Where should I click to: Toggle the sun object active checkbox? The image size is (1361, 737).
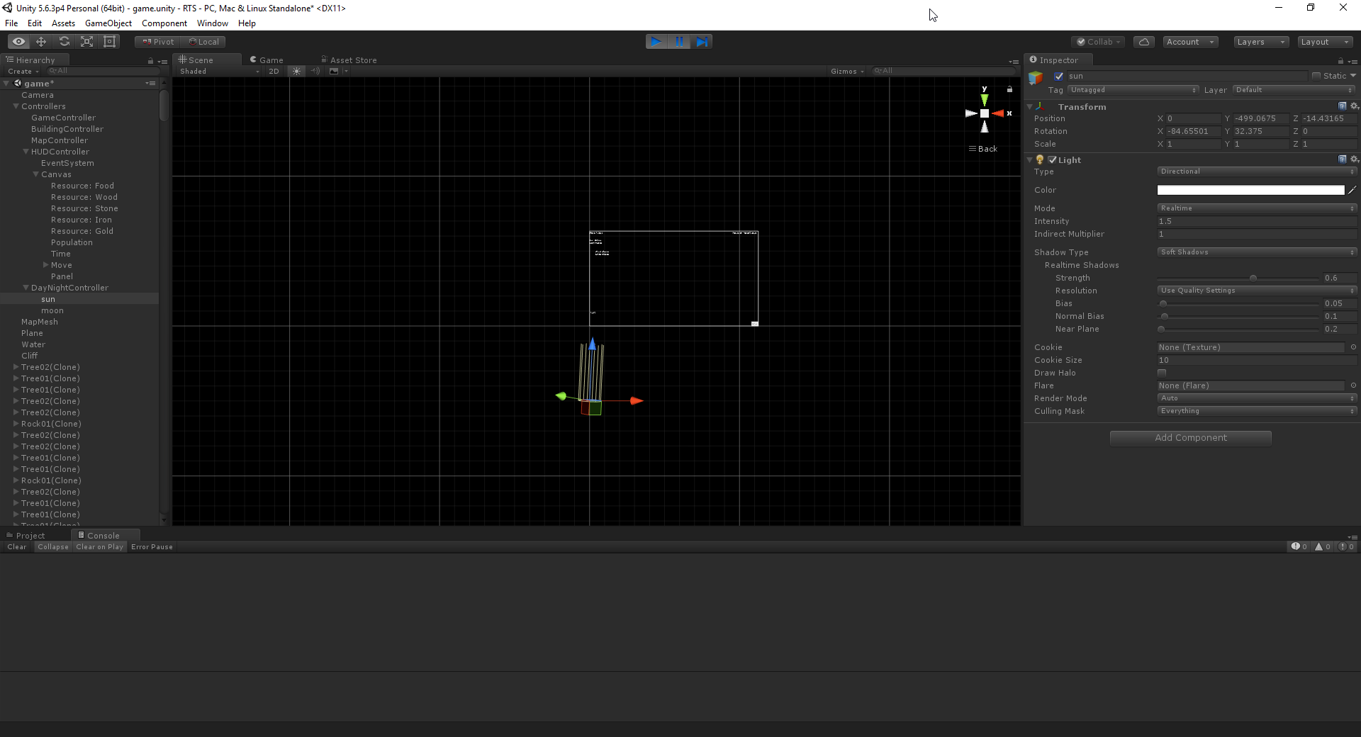[1059, 76]
